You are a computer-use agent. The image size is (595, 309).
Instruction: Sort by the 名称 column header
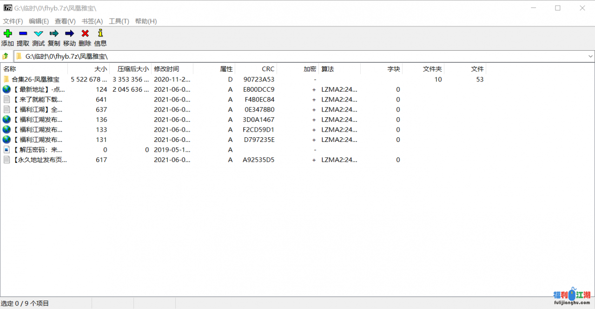point(10,69)
